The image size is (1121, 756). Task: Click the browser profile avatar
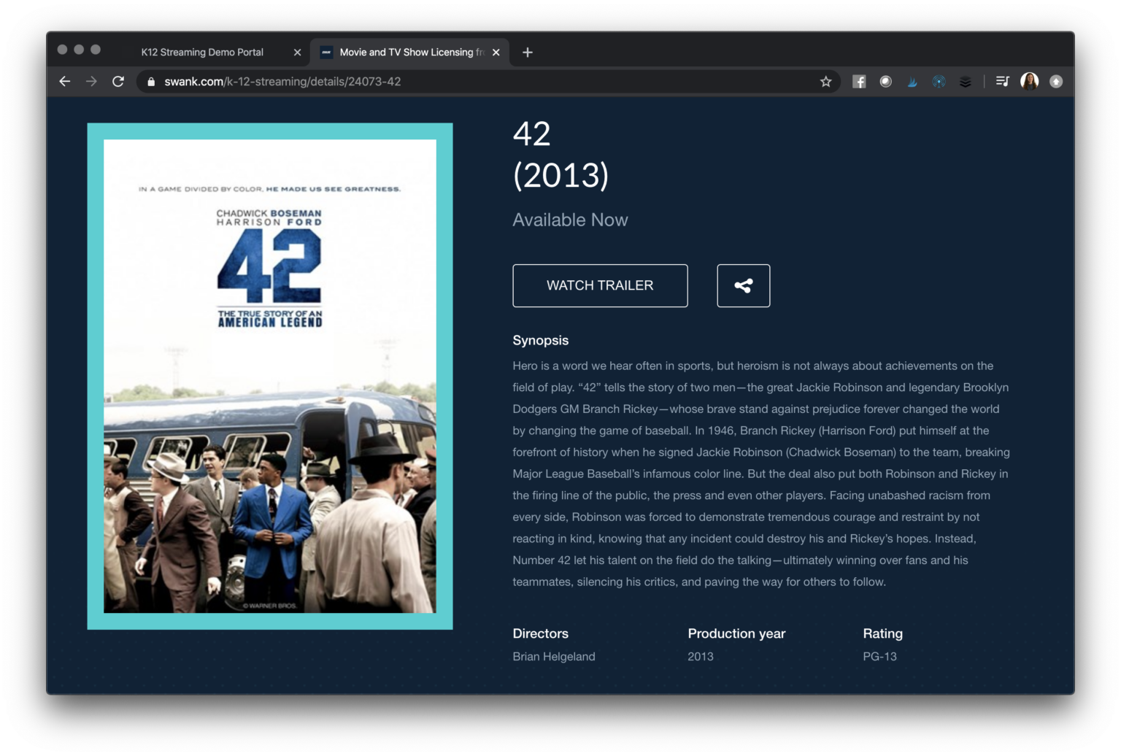pos(1030,81)
